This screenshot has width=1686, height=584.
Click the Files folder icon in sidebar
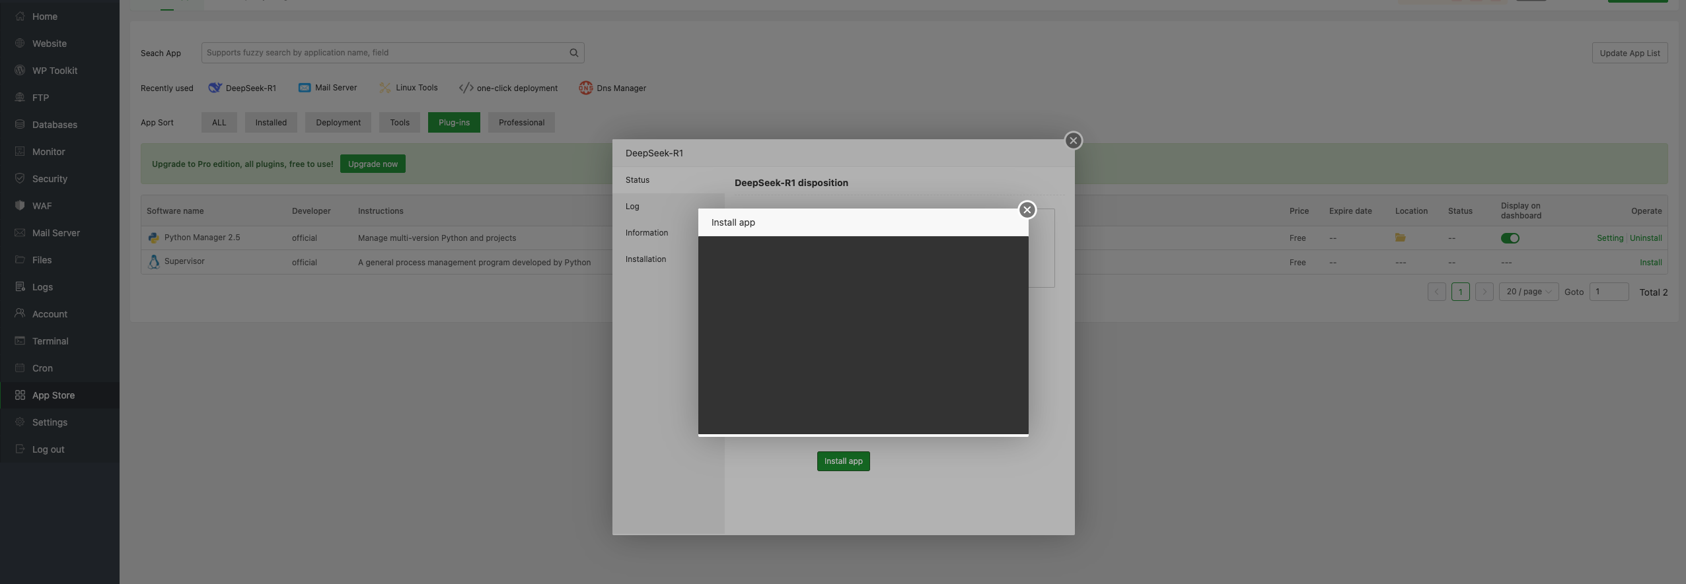tap(20, 260)
